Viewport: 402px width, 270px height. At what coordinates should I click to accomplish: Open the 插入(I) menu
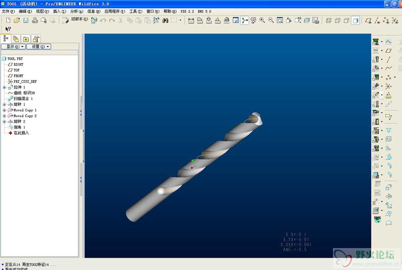pos(60,11)
